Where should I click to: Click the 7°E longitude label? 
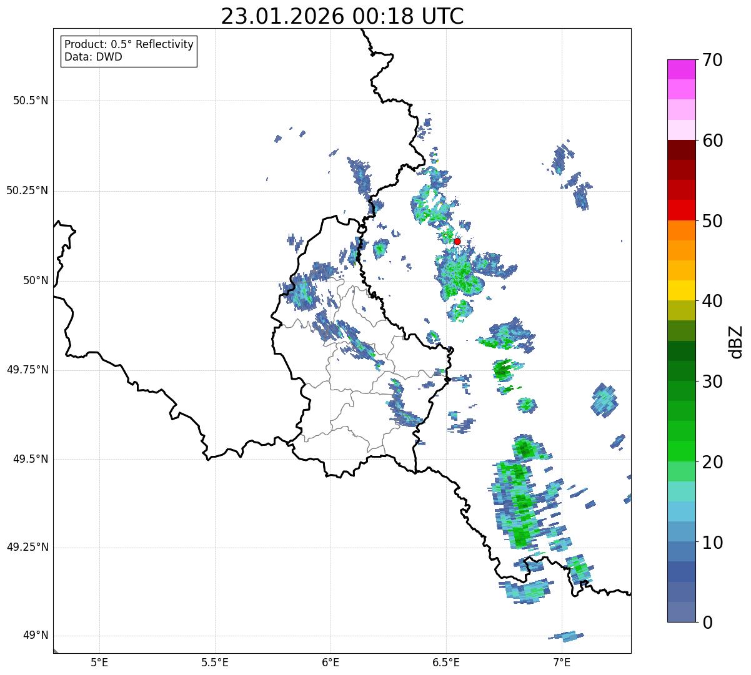562,662
